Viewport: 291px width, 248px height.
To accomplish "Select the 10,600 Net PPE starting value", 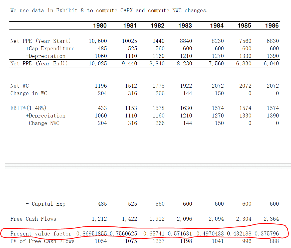I will point(98,41).
